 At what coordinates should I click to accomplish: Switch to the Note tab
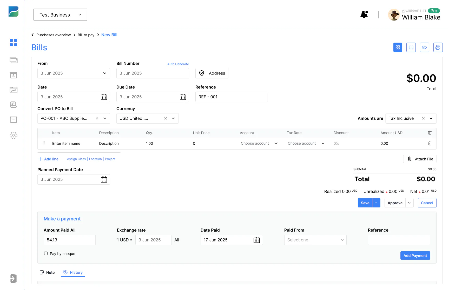[x=47, y=272]
